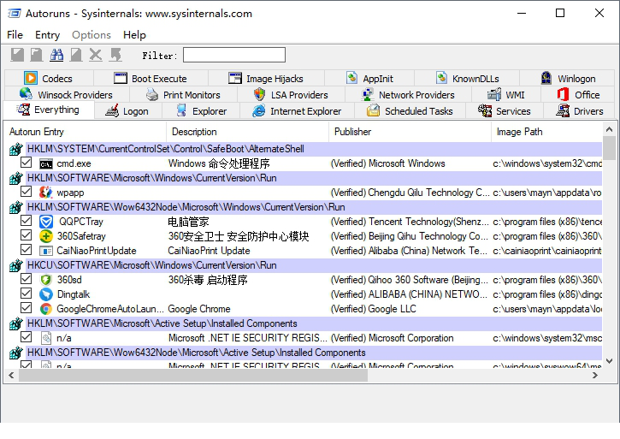The image size is (620, 439).
Task: Open the Options menu
Action: (92, 35)
